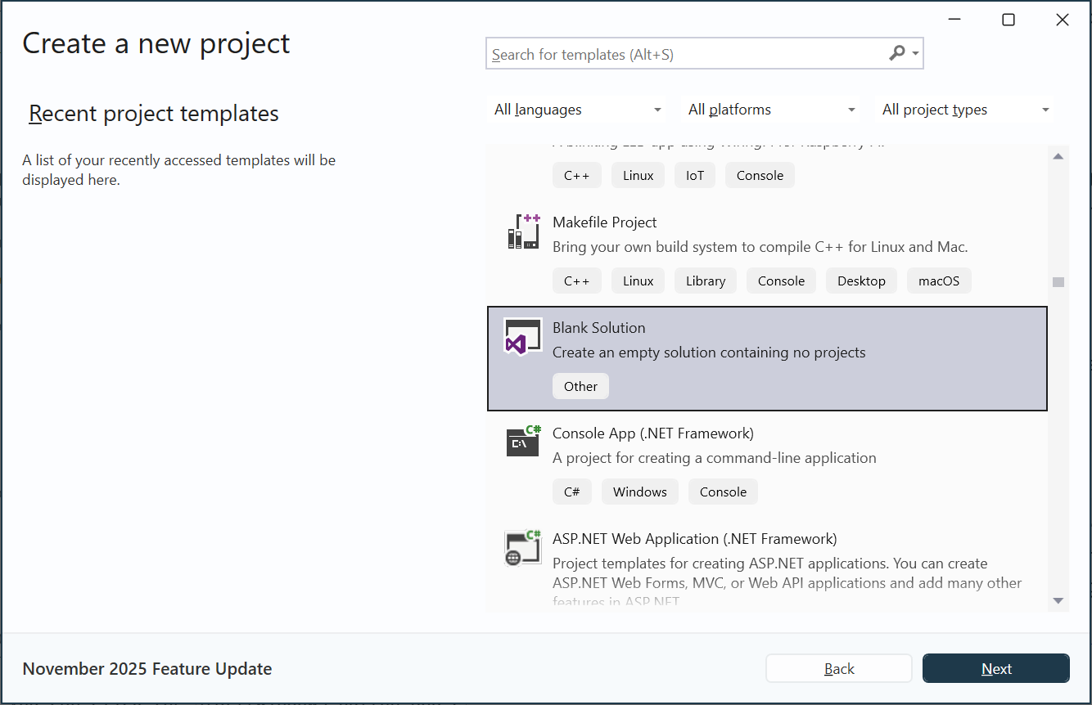Click the Linux tag beside the IoT tag

638,175
